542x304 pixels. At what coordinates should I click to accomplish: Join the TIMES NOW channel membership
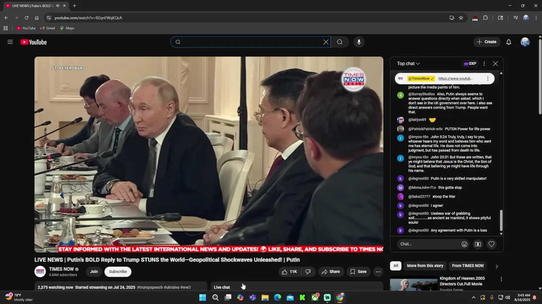[x=94, y=271]
